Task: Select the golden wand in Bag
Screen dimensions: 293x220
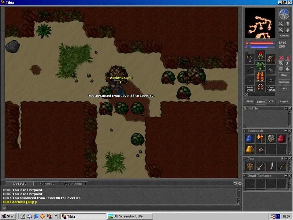Action: (282, 166)
